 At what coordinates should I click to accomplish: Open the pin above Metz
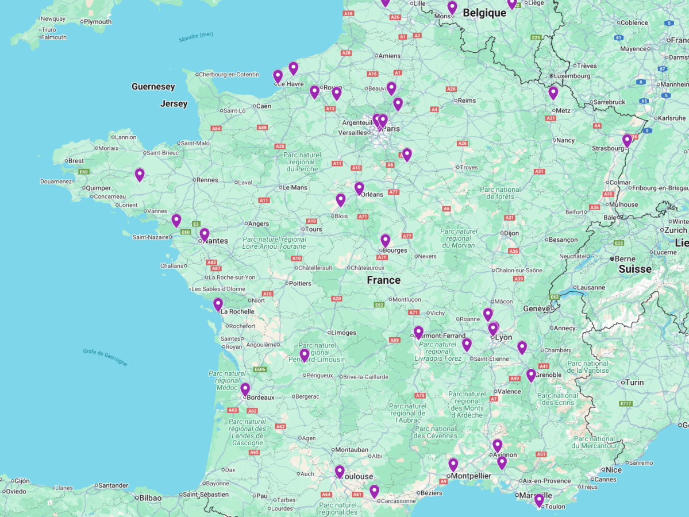(553, 92)
